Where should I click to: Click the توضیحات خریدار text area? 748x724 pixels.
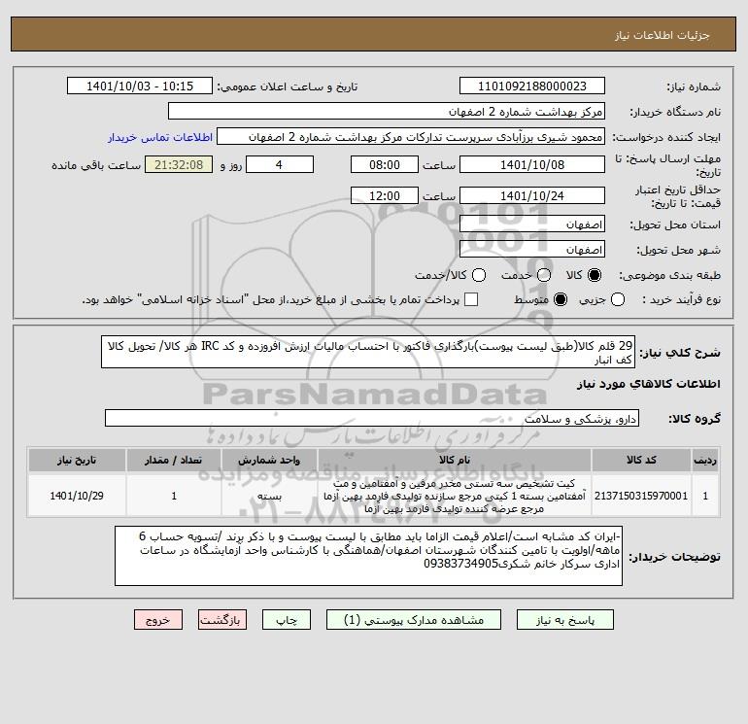[x=368, y=556]
